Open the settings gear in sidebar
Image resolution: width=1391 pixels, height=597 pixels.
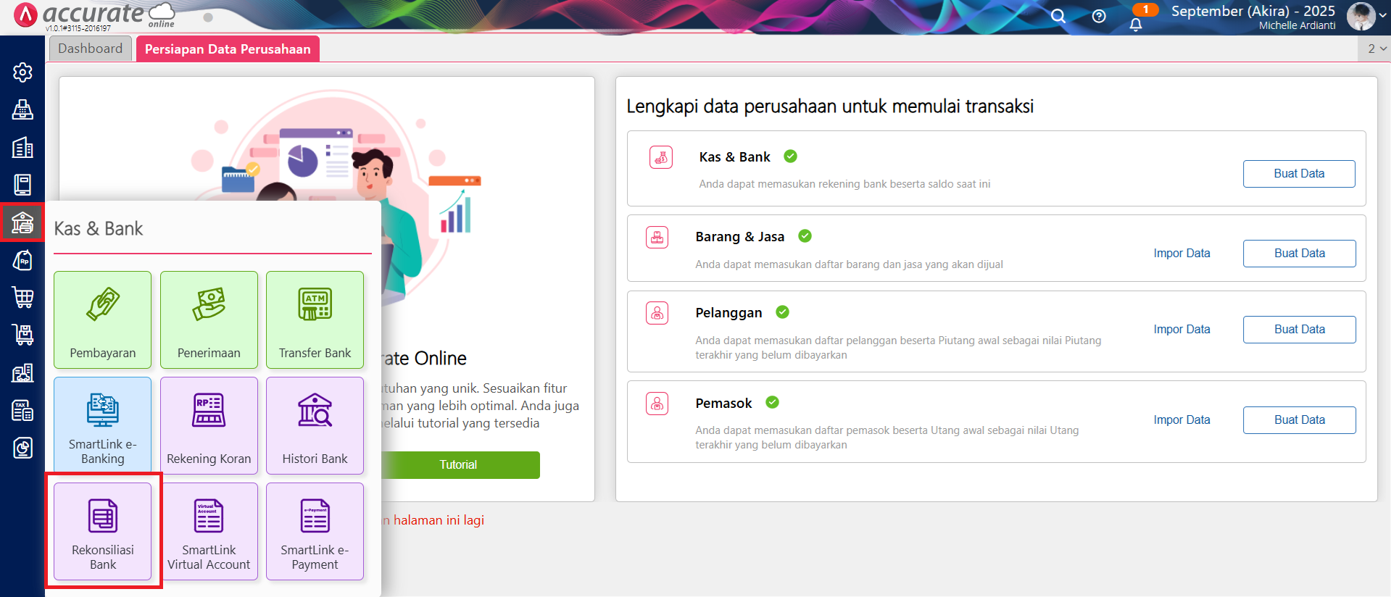click(x=22, y=72)
